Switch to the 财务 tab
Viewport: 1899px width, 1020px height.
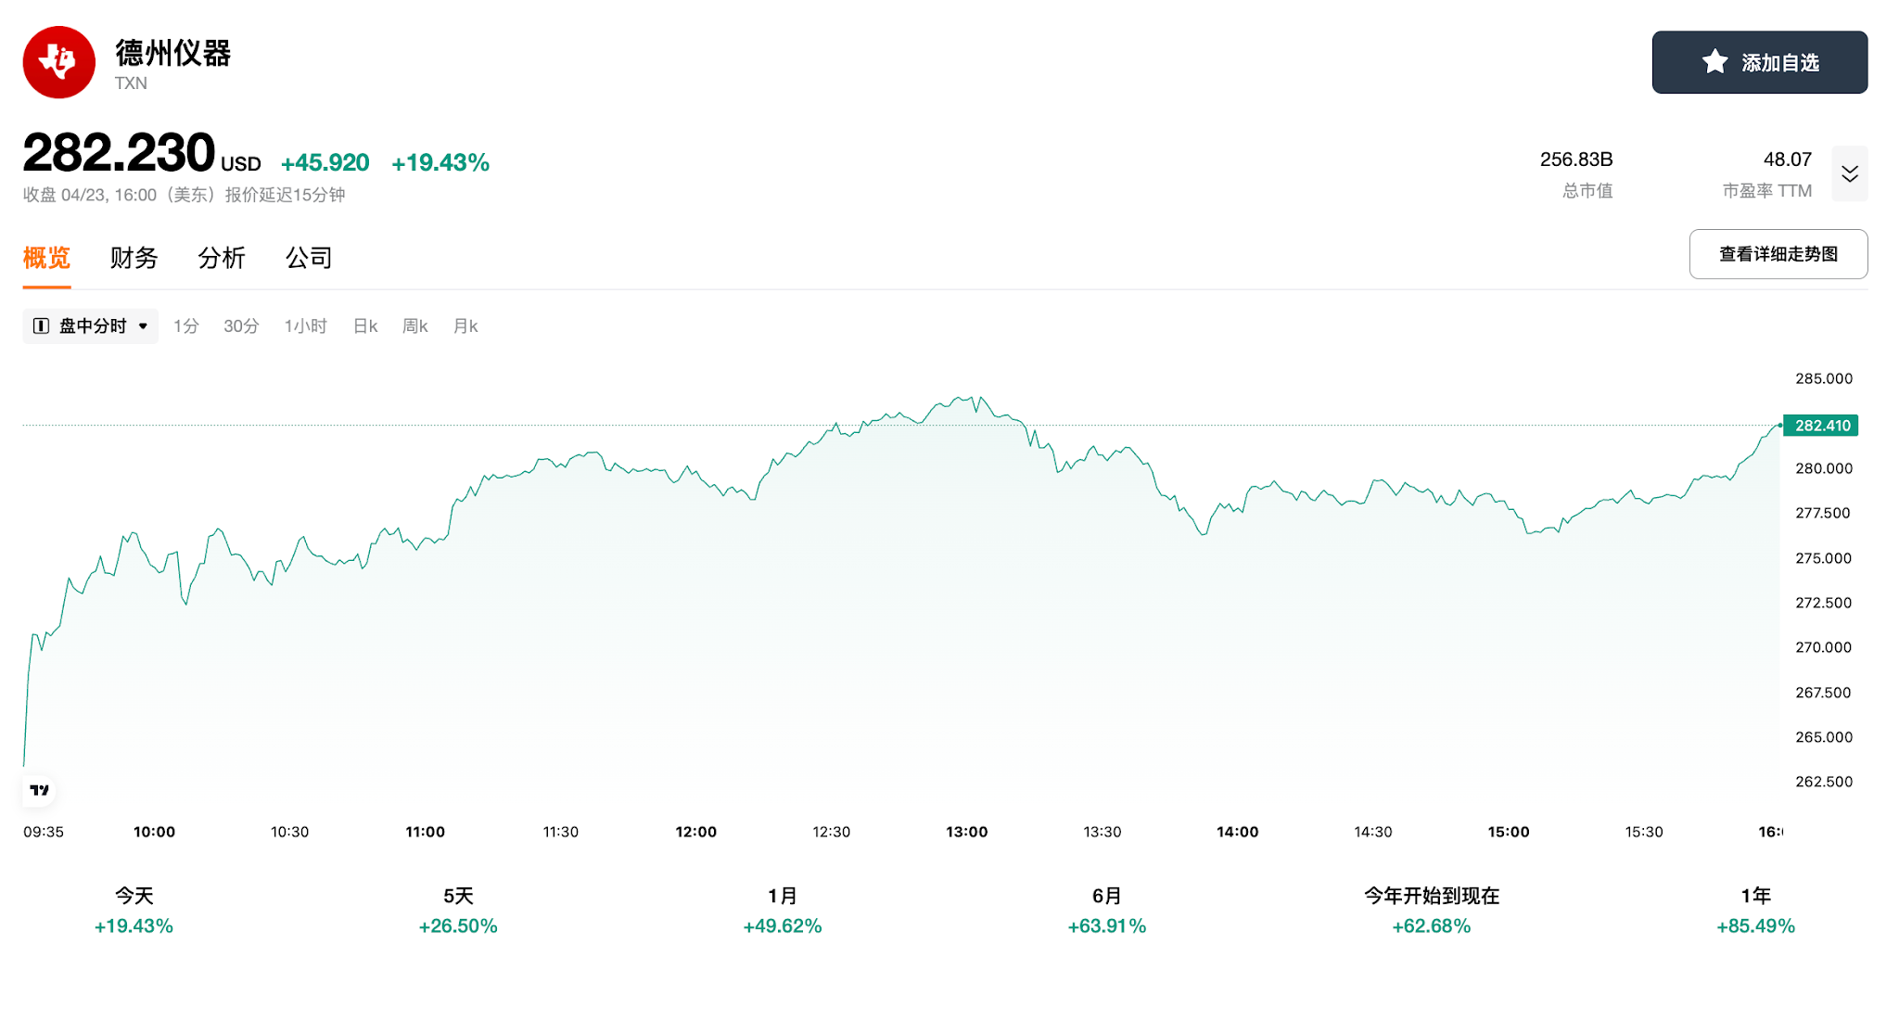coord(134,258)
